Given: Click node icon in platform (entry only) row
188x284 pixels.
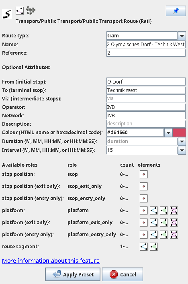Looking at the screenshot, I should tap(144, 235).
